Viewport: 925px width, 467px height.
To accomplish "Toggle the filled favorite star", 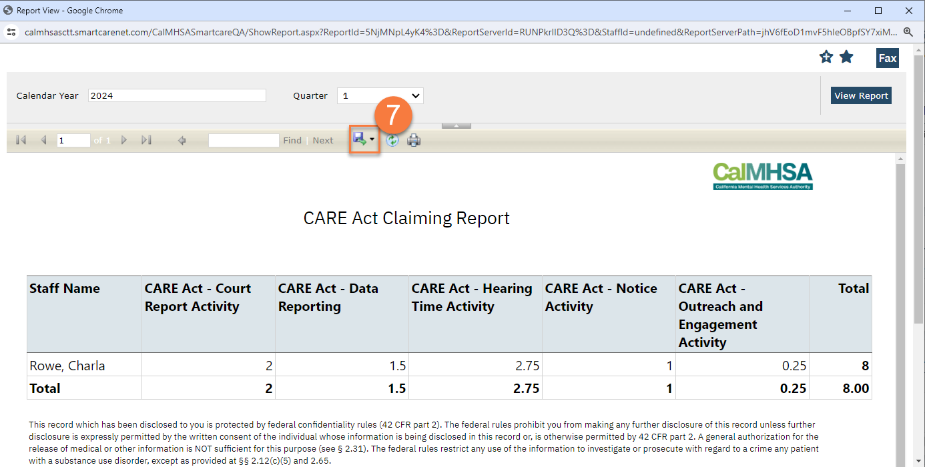I will (x=846, y=57).
